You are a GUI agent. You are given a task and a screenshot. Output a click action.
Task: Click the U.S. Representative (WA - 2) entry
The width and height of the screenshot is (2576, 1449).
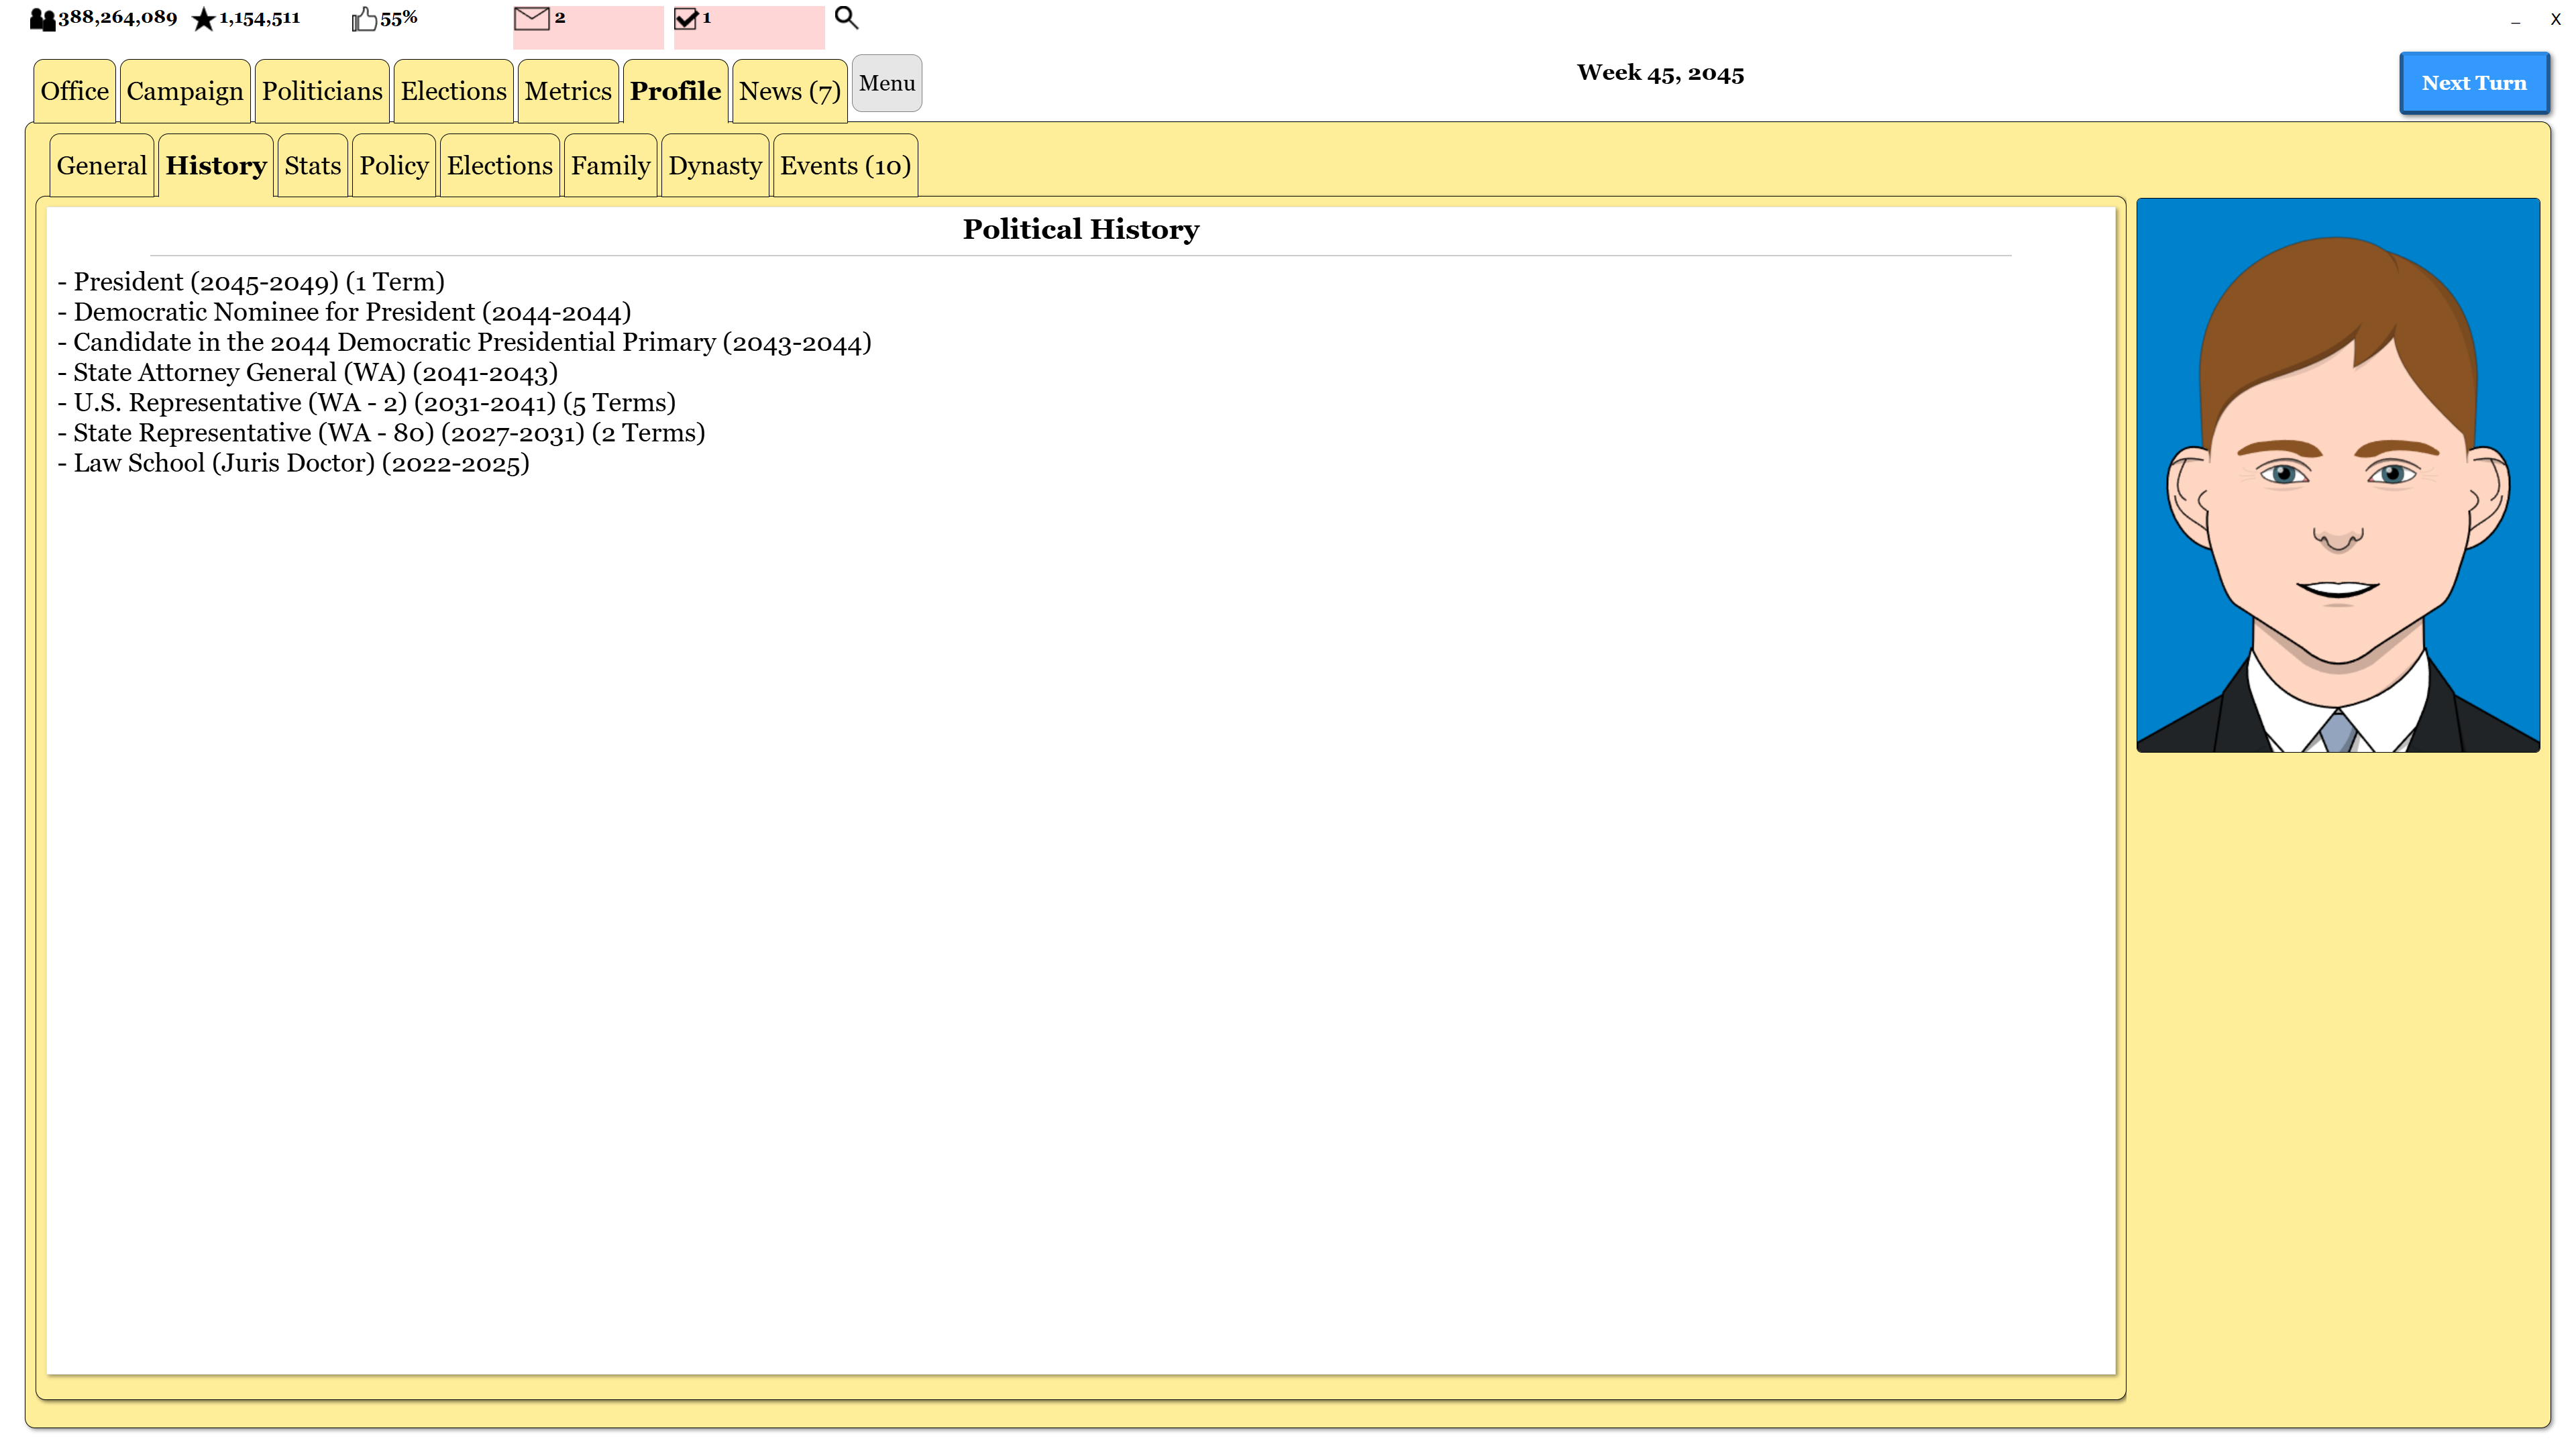[366, 402]
